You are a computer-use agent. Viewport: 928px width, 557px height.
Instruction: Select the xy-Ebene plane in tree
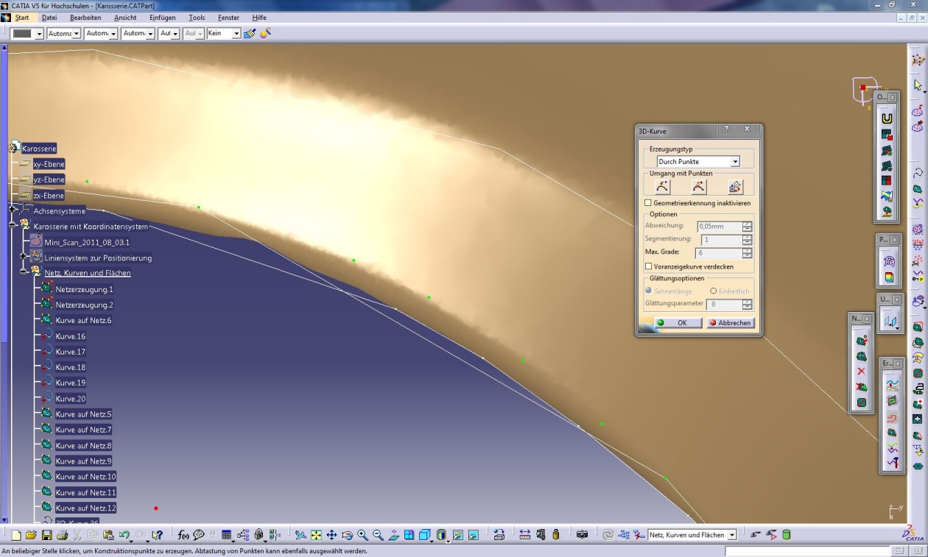(x=49, y=164)
